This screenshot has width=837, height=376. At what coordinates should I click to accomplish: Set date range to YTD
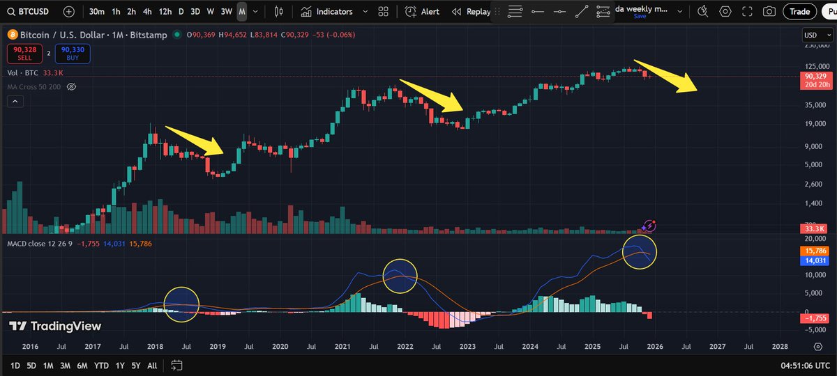[x=101, y=366]
